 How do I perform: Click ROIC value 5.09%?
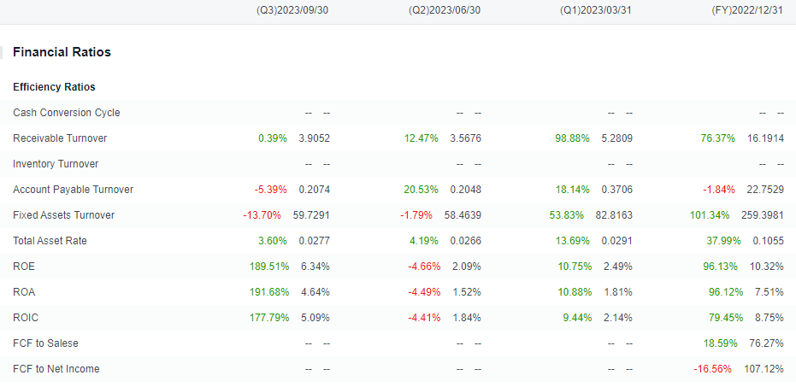[315, 318]
